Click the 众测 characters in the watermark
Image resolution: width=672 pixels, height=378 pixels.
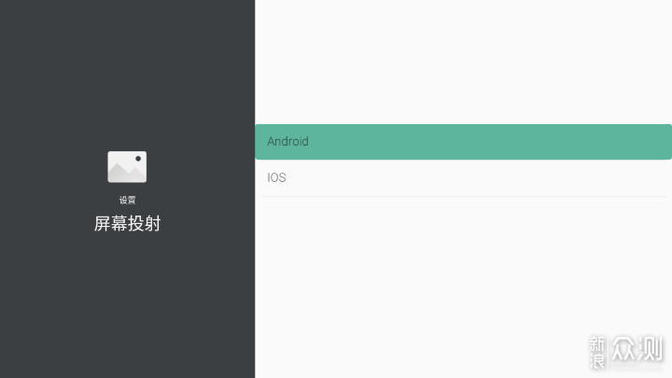638,351
